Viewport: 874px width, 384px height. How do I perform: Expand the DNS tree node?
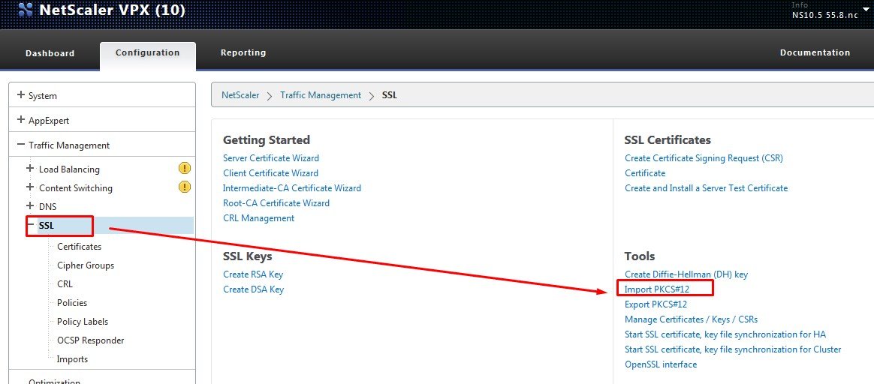(x=30, y=206)
